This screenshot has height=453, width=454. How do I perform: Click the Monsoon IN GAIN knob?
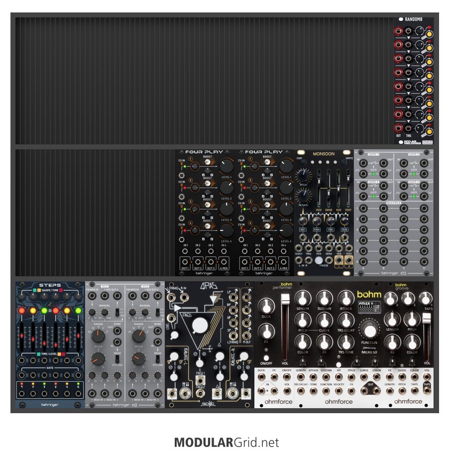[303, 195]
